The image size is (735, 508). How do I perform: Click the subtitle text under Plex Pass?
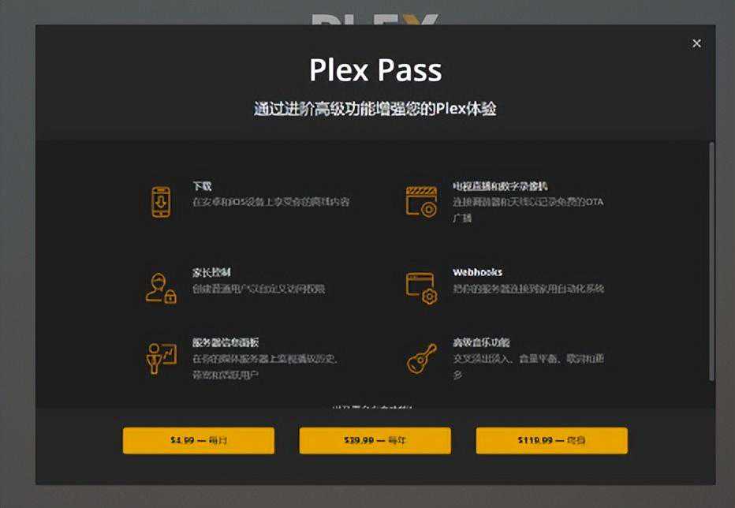pos(375,109)
